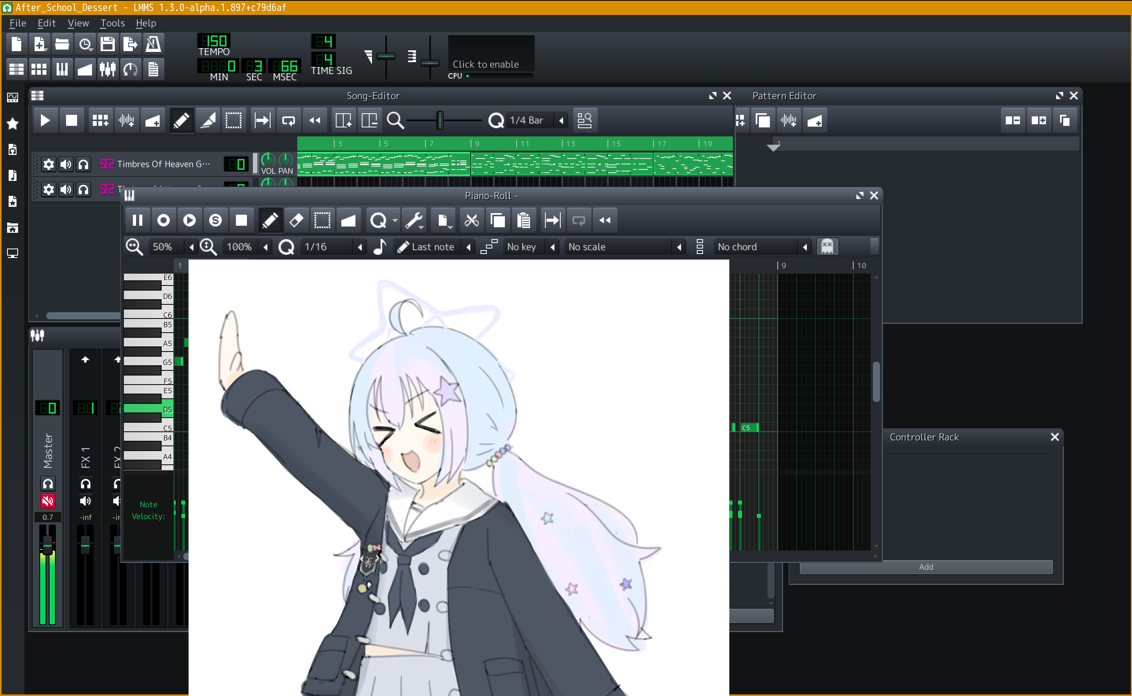Open an existing project with the folder icon
Screen dimensions: 1132x696
(x=62, y=44)
